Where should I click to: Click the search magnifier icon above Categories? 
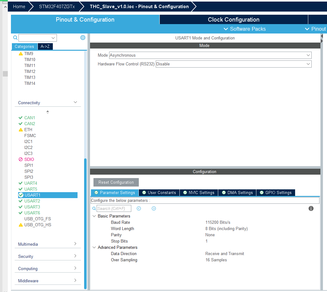point(15,38)
